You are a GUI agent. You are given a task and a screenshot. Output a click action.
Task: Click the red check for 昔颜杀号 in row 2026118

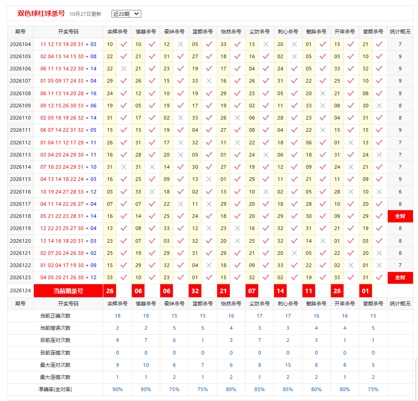(x=379, y=216)
